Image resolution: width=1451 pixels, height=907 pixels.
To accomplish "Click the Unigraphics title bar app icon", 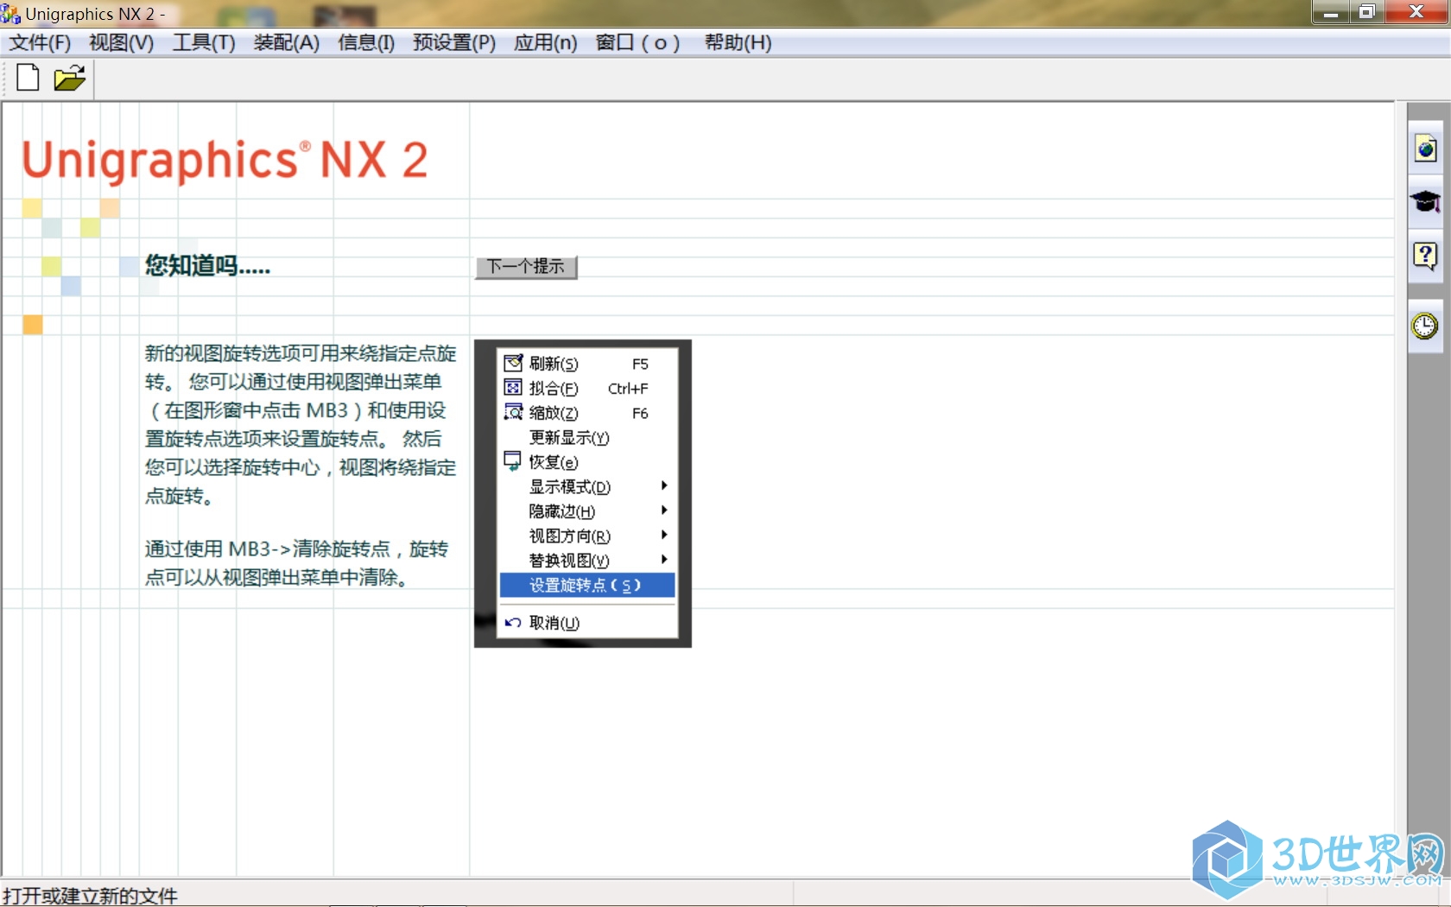I will pyautogui.click(x=10, y=14).
